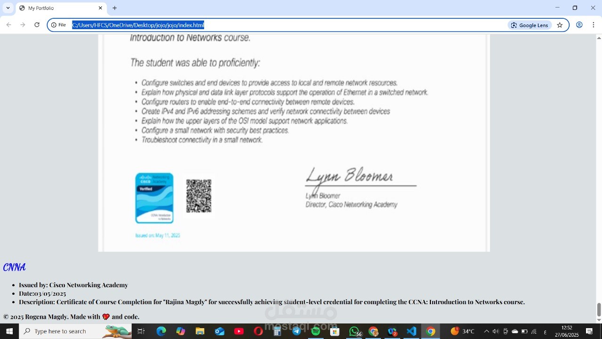Open the OneDrive cloud tray icon
The image size is (602, 339).
tap(515, 331)
